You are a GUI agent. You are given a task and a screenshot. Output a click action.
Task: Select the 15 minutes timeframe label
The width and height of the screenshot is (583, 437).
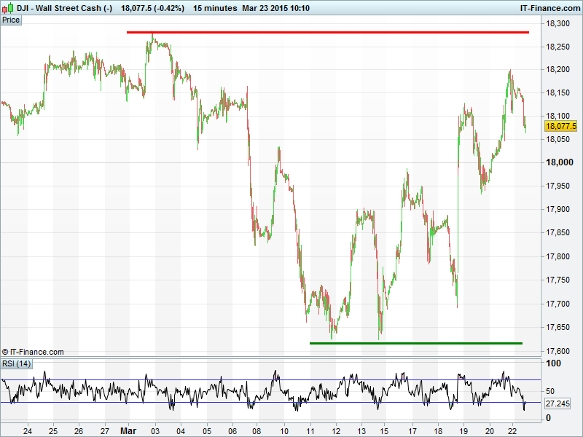[215, 8]
